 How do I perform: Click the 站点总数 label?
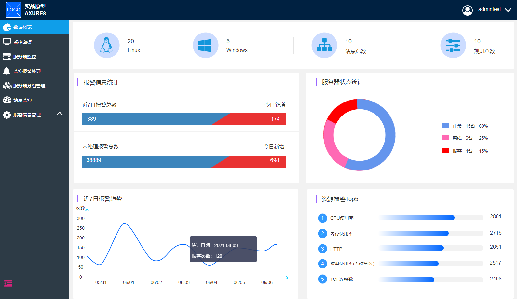click(356, 51)
